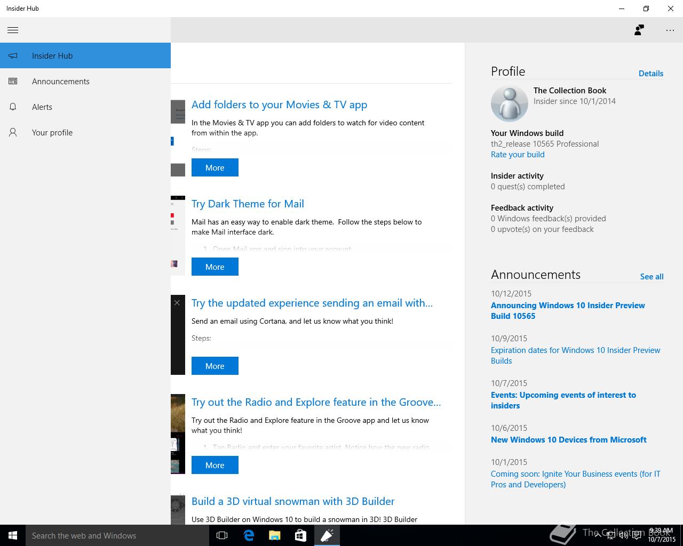Screen dimensions: 683x546
Task: Open New Windows 10 Devices announcement
Action: 569,440
